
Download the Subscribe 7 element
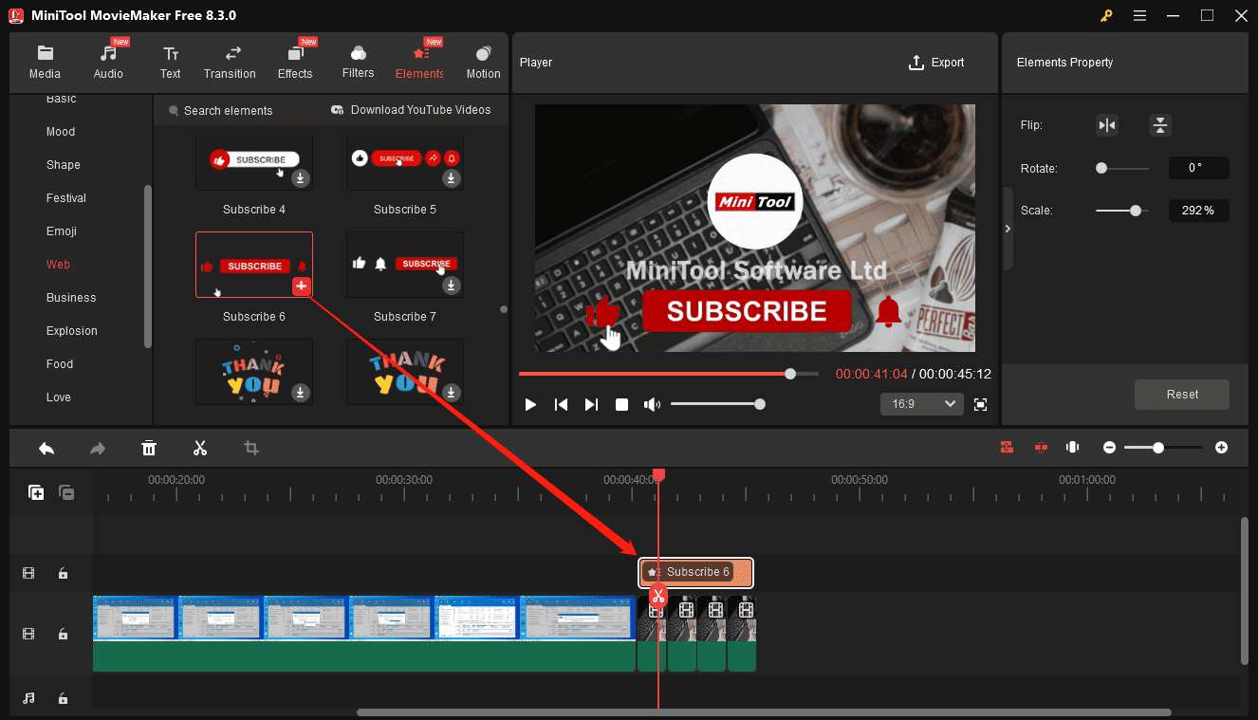click(x=452, y=285)
